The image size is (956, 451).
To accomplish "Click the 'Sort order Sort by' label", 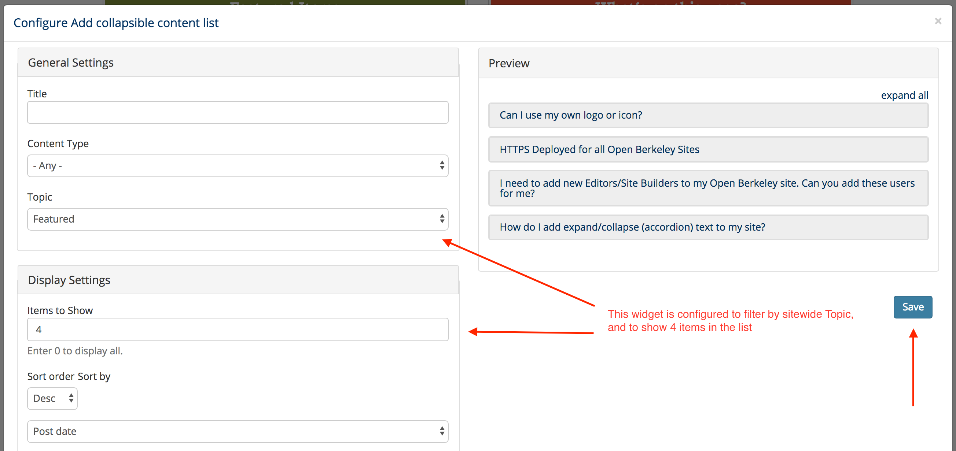I will point(69,376).
